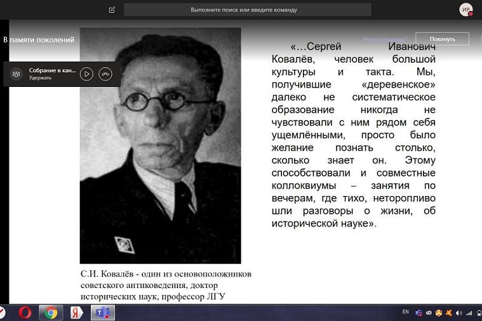
Task: Click the new chat compose icon
Action: tap(112, 10)
